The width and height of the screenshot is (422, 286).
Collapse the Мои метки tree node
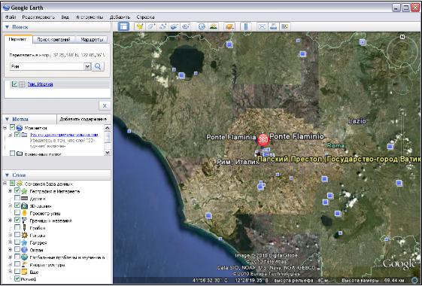pos(5,128)
